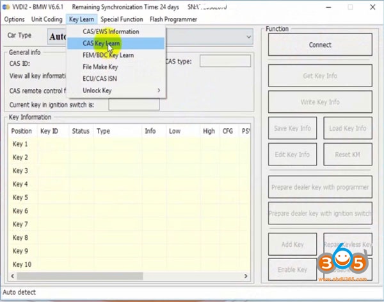Image resolution: width=384 pixels, height=302 pixels.
Task: Open the Flash Programmer menu
Action: (x=173, y=19)
